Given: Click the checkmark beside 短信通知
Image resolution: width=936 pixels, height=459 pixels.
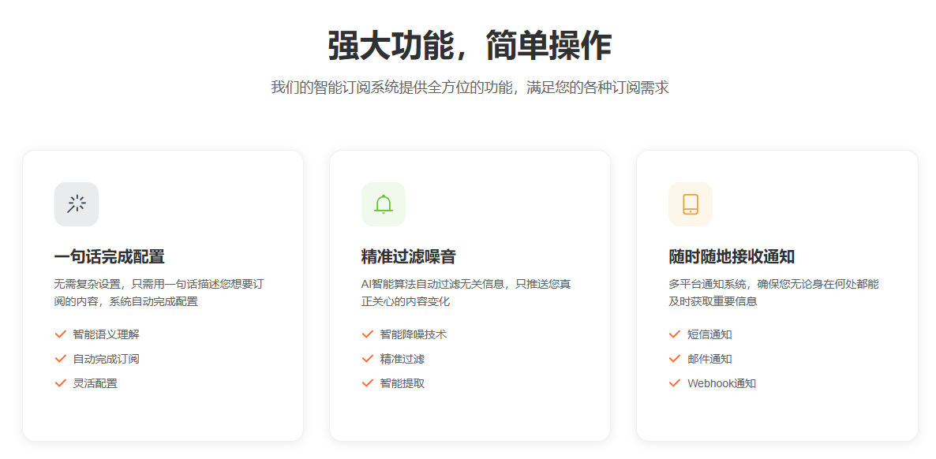Looking at the screenshot, I should [x=674, y=334].
